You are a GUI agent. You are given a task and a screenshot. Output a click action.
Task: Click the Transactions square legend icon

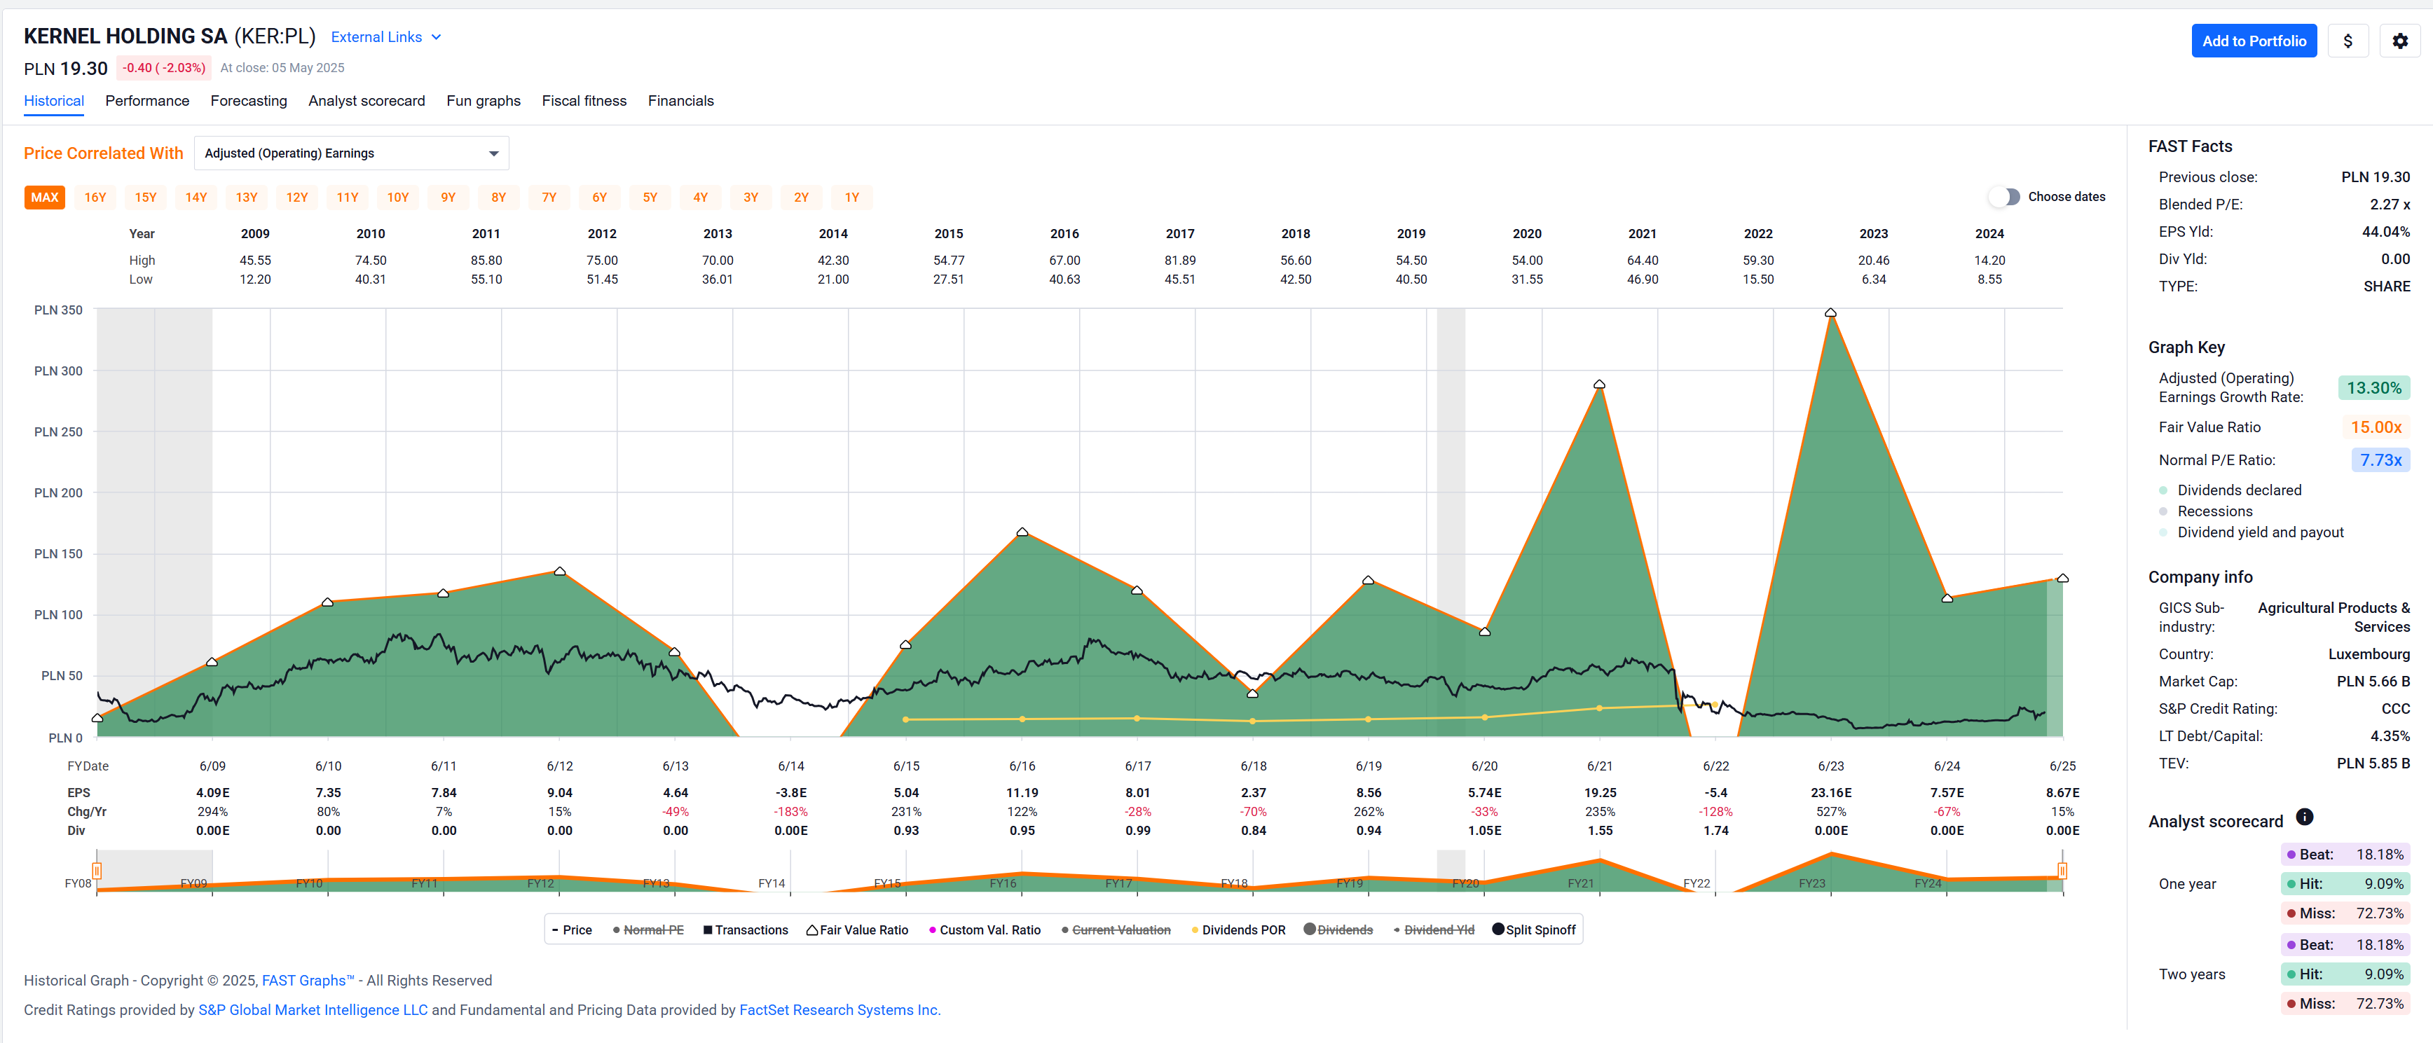click(x=708, y=930)
